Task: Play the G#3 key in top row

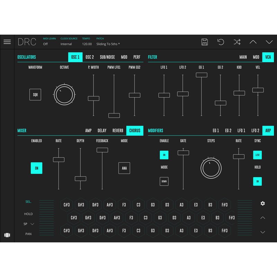Action: tap(81, 205)
